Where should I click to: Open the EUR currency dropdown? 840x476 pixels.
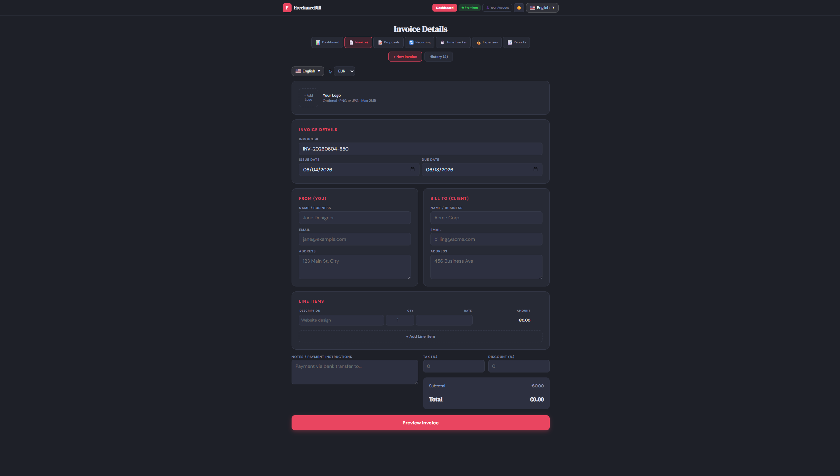pos(344,71)
